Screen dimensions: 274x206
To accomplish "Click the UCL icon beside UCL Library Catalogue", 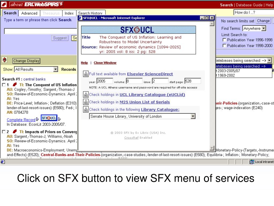I will 86,94.
